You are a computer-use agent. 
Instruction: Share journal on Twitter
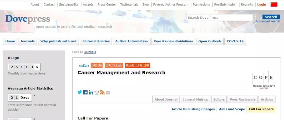tap(80, 92)
